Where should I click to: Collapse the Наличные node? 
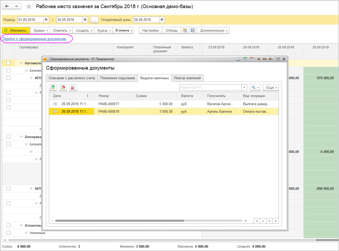tap(26, 233)
